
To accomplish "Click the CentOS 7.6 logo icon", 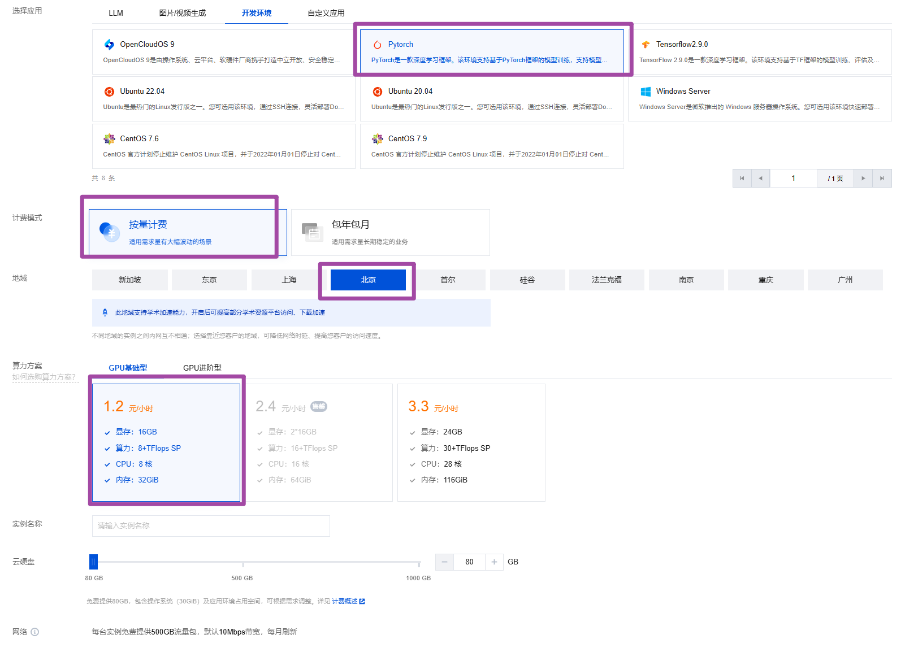I will click(x=109, y=139).
